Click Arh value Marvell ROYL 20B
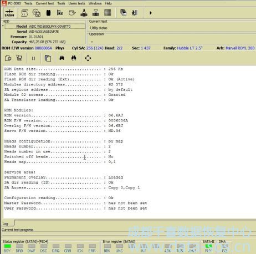256x254 pixels. [240, 48]
